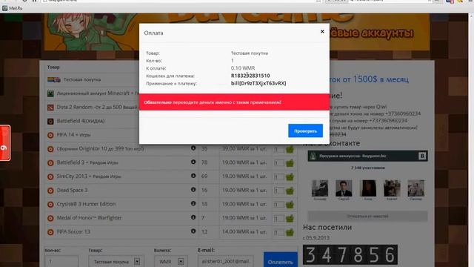
Task: Open the VK group Продажа аккаунтов link
Action: (x=353, y=156)
